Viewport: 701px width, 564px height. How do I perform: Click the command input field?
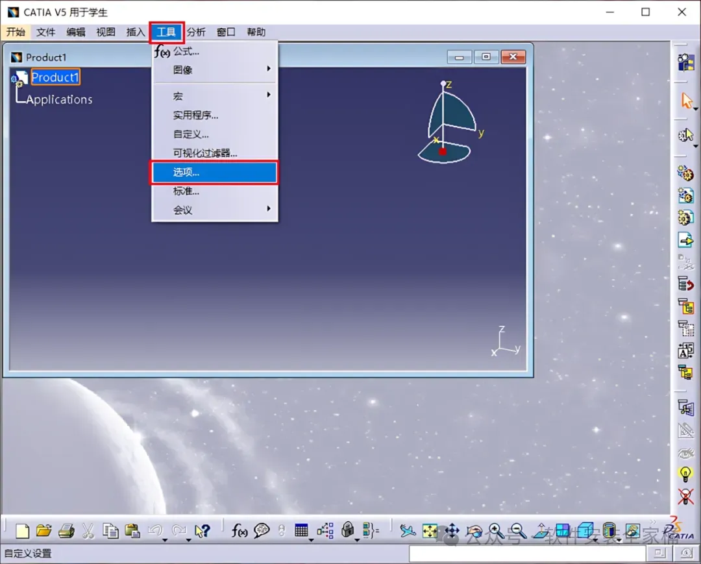point(528,553)
